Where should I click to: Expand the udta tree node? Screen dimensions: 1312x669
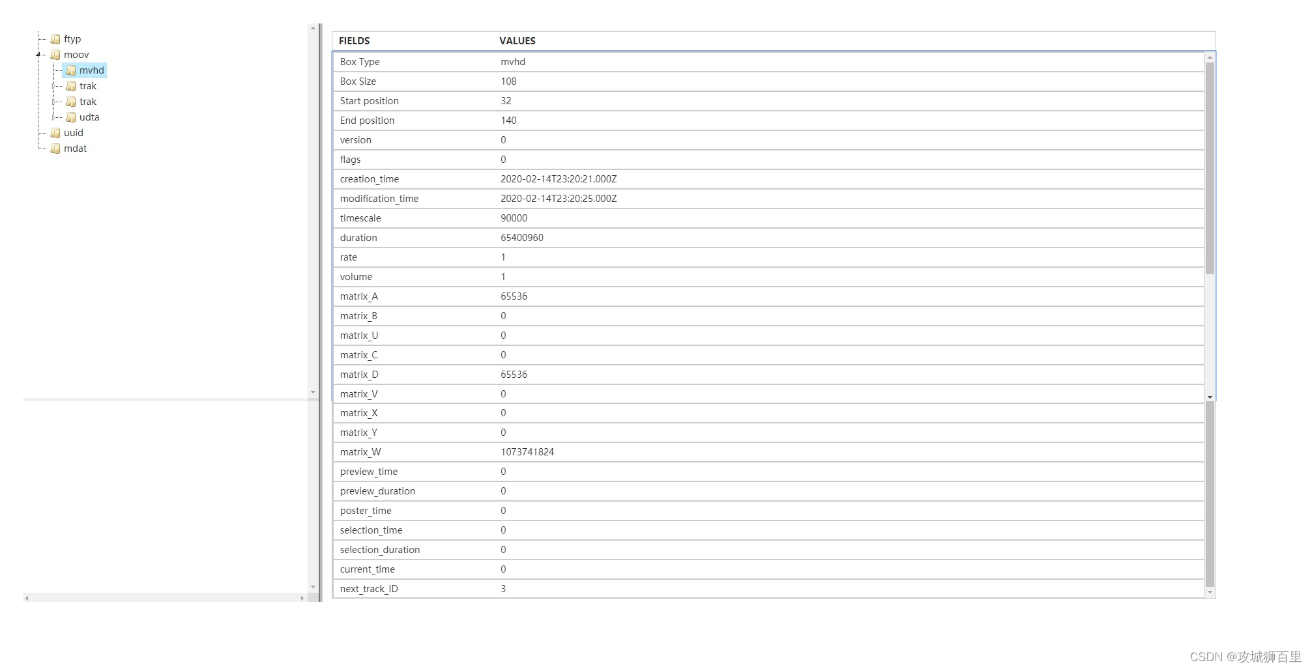[x=54, y=117]
